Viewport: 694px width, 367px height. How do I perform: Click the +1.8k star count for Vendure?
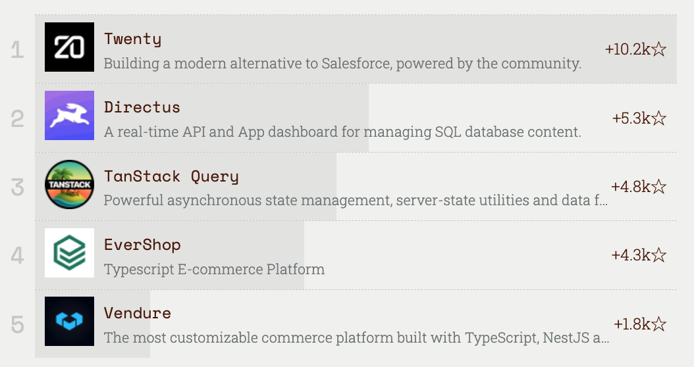(640, 324)
